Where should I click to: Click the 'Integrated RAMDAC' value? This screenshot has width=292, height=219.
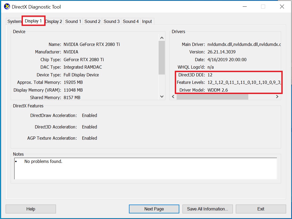tap(83, 67)
